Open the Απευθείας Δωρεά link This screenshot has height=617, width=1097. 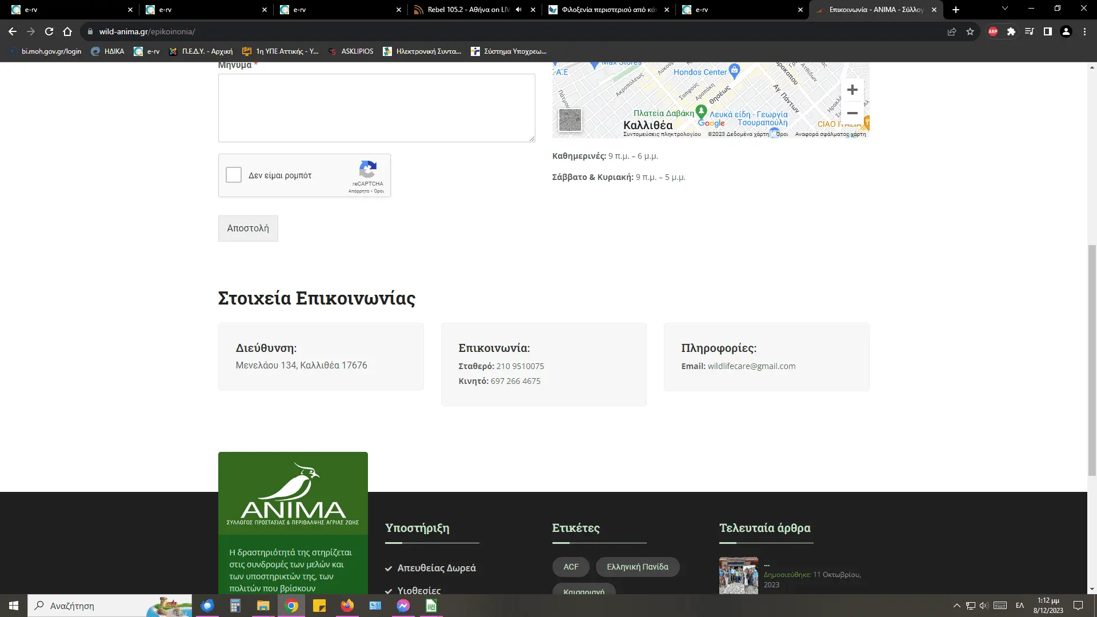coord(437,568)
